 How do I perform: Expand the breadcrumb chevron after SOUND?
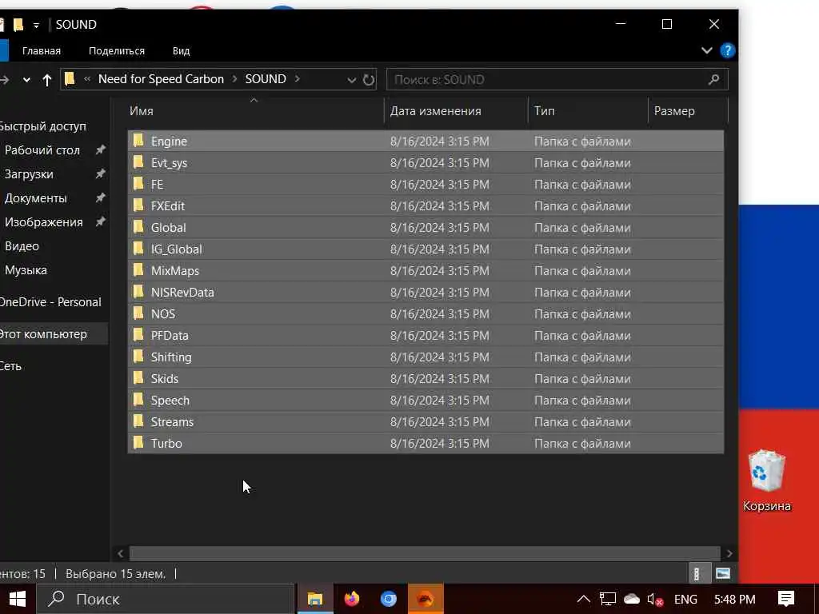click(x=298, y=79)
